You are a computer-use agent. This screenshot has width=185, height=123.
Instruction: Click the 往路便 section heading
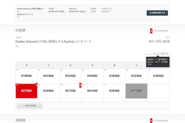coord(20,30)
